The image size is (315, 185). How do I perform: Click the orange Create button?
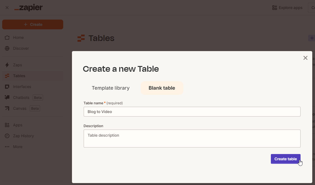coord(33,24)
